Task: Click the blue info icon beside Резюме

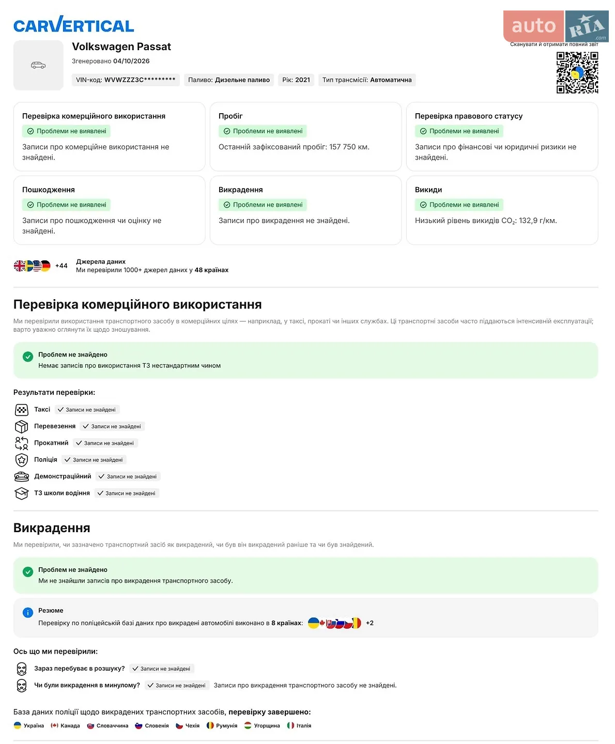Action: pyautogui.click(x=28, y=613)
